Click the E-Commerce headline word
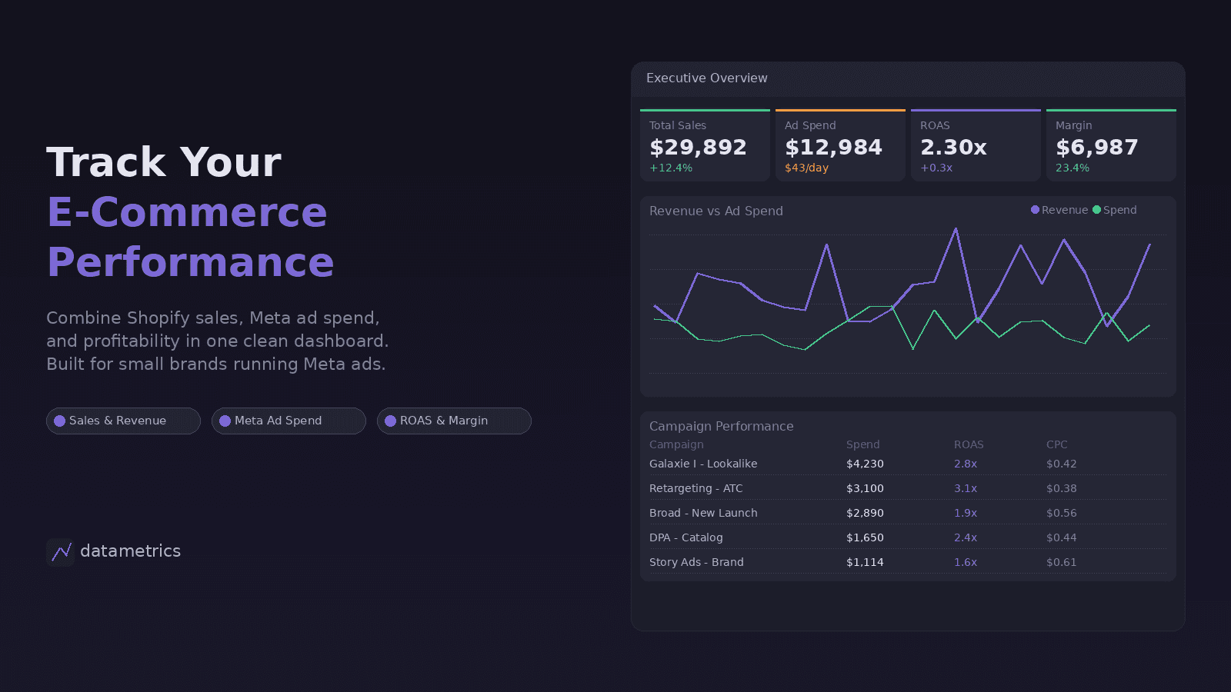Image resolution: width=1231 pixels, height=692 pixels. [x=187, y=212]
